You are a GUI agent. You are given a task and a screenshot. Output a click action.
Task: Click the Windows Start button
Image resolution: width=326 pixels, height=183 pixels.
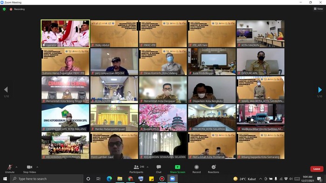tap(5, 179)
